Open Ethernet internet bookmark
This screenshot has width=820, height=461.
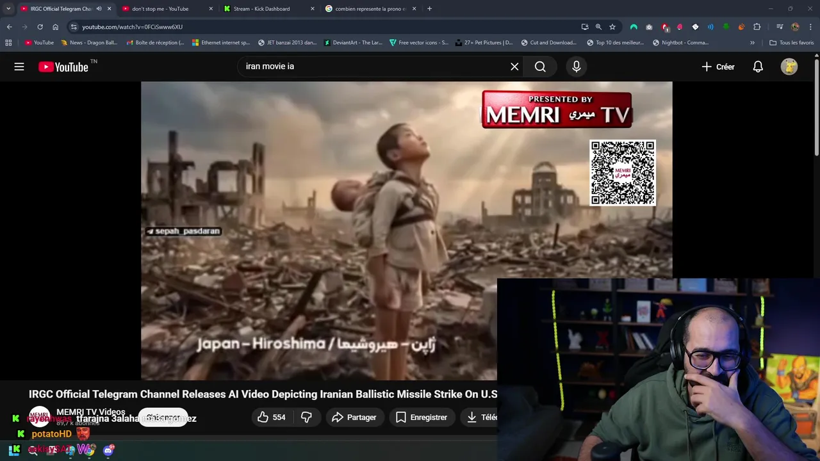220,43
